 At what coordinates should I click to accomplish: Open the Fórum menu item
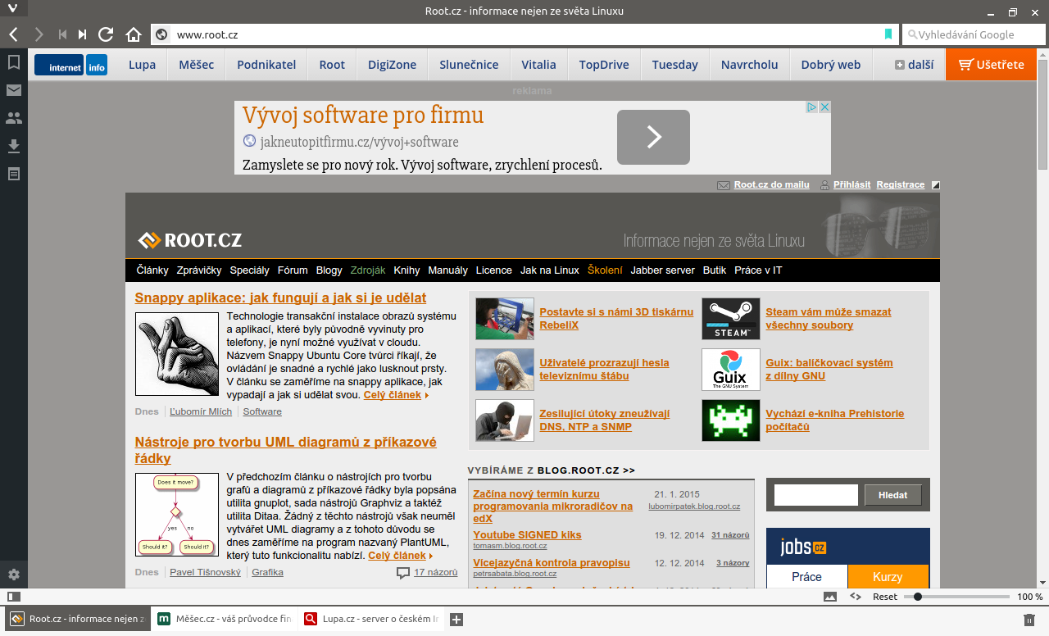point(293,270)
